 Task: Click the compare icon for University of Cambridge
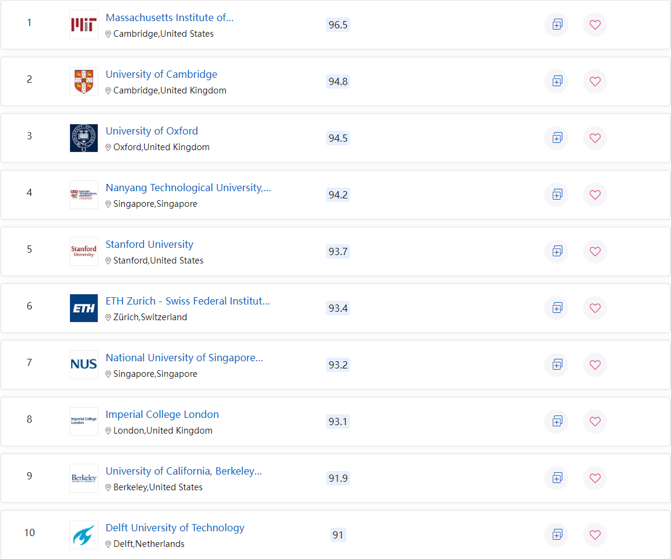(556, 81)
